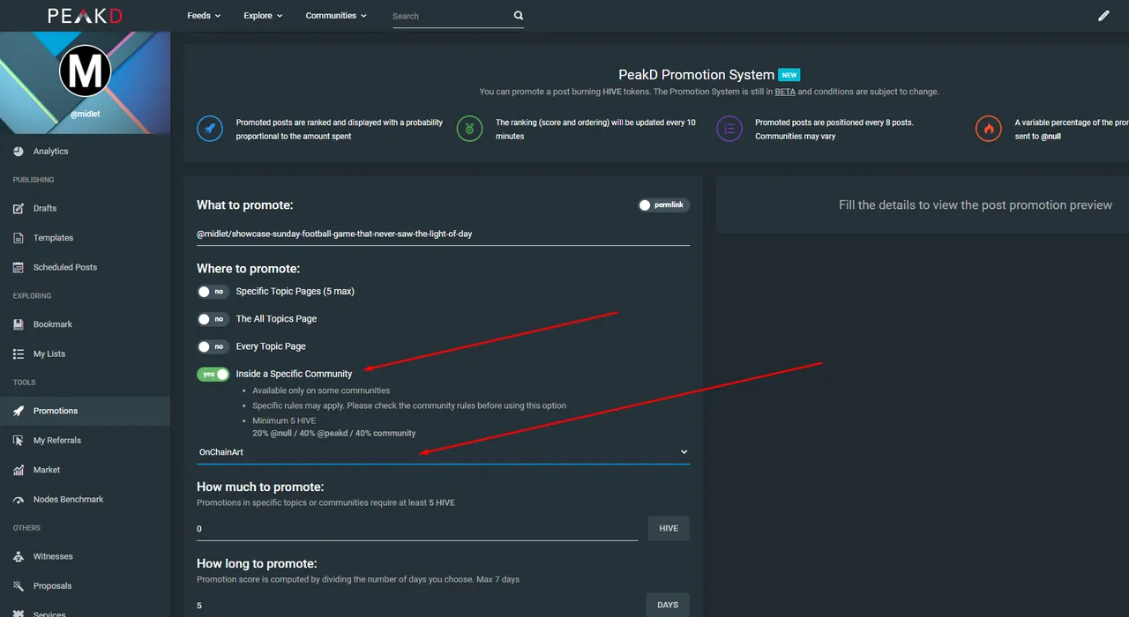1129x617 pixels.
Task: Click the promotion days input field
Action: click(417, 606)
